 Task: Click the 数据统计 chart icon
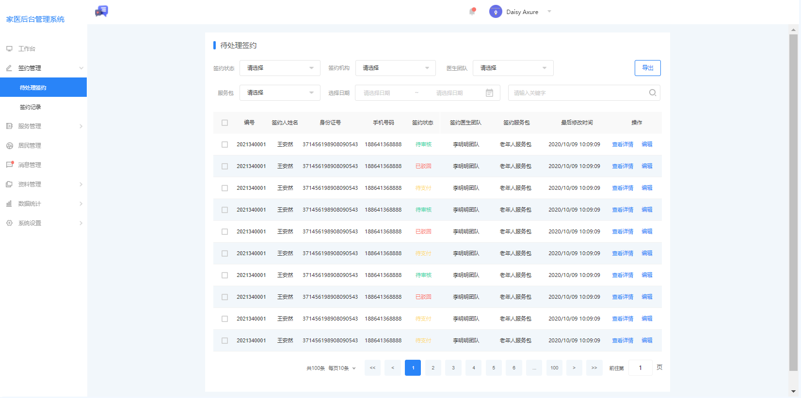[9, 203]
